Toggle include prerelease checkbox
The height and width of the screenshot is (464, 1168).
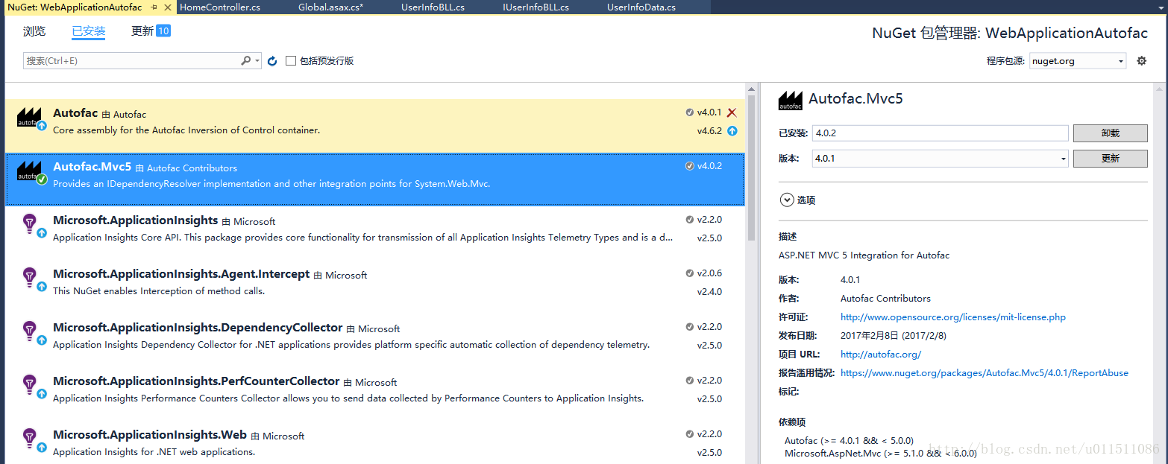pos(291,61)
